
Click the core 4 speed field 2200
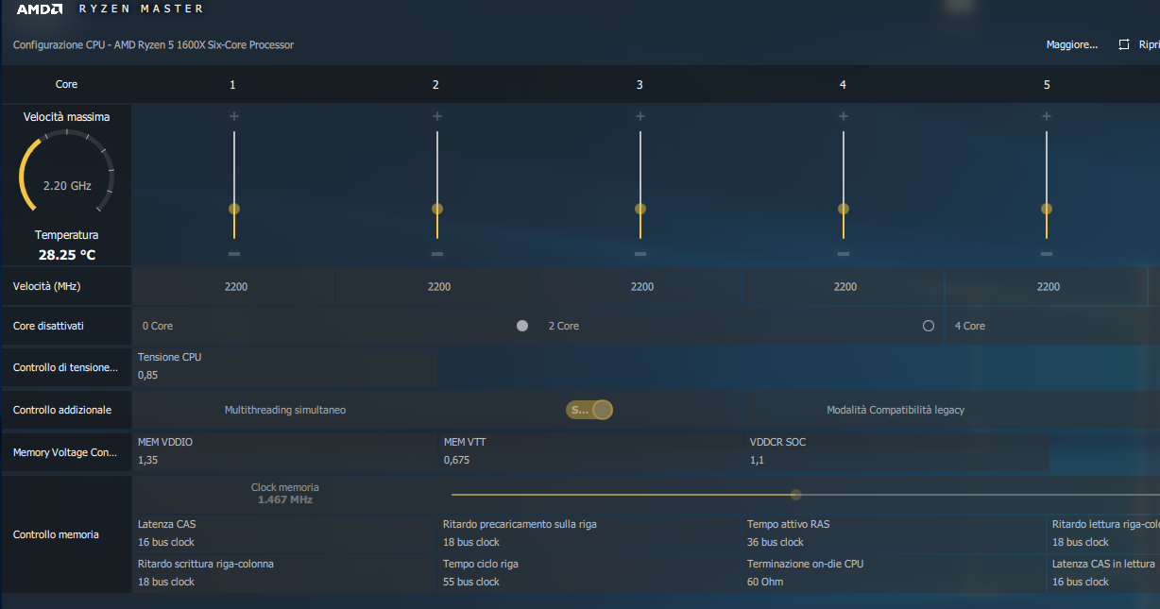844,286
